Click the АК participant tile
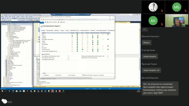Image resolution: width=189 pixels, height=106 pixels. click(x=153, y=21)
